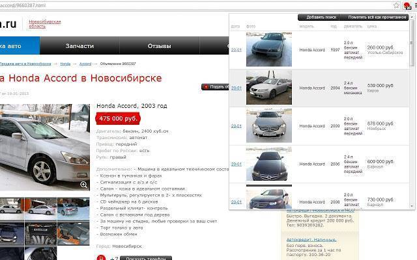Image resolution: width=417 pixels, height=260 pixels.
Task: Open date link of 2009 Honda Accord row
Action: [236, 126]
